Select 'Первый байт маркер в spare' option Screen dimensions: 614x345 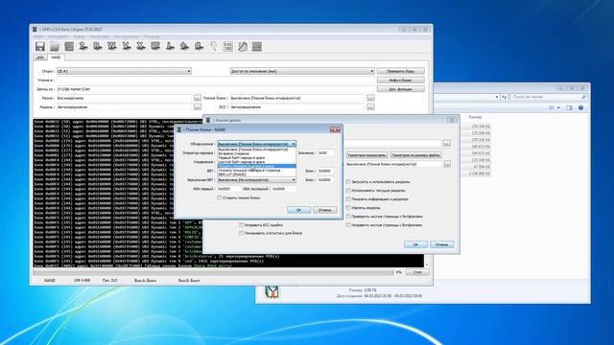tap(256, 157)
